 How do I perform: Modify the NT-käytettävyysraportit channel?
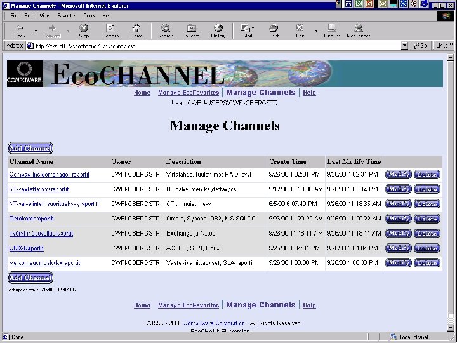point(399,189)
